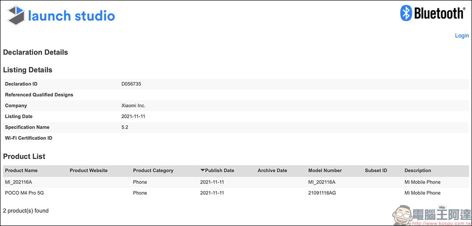472x226 pixels.
Task: Click the Specification Name value 5.2
Action: tap(125, 127)
